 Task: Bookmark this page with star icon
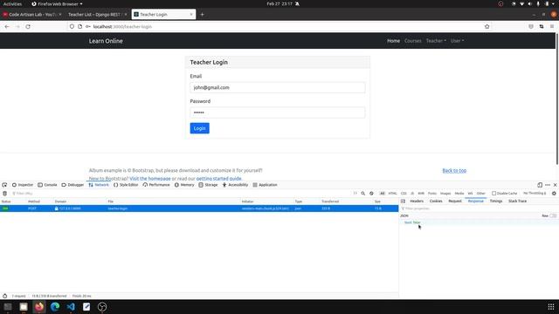(487, 27)
